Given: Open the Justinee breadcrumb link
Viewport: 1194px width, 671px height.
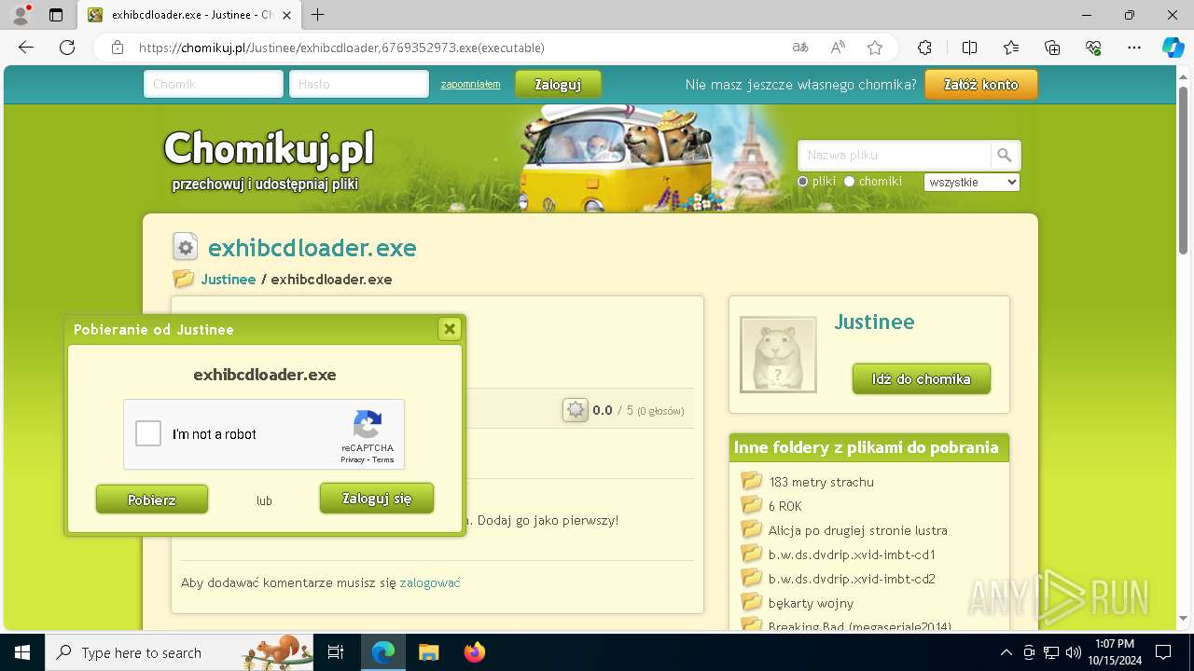Looking at the screenshot, I should (x=228, y=280).
